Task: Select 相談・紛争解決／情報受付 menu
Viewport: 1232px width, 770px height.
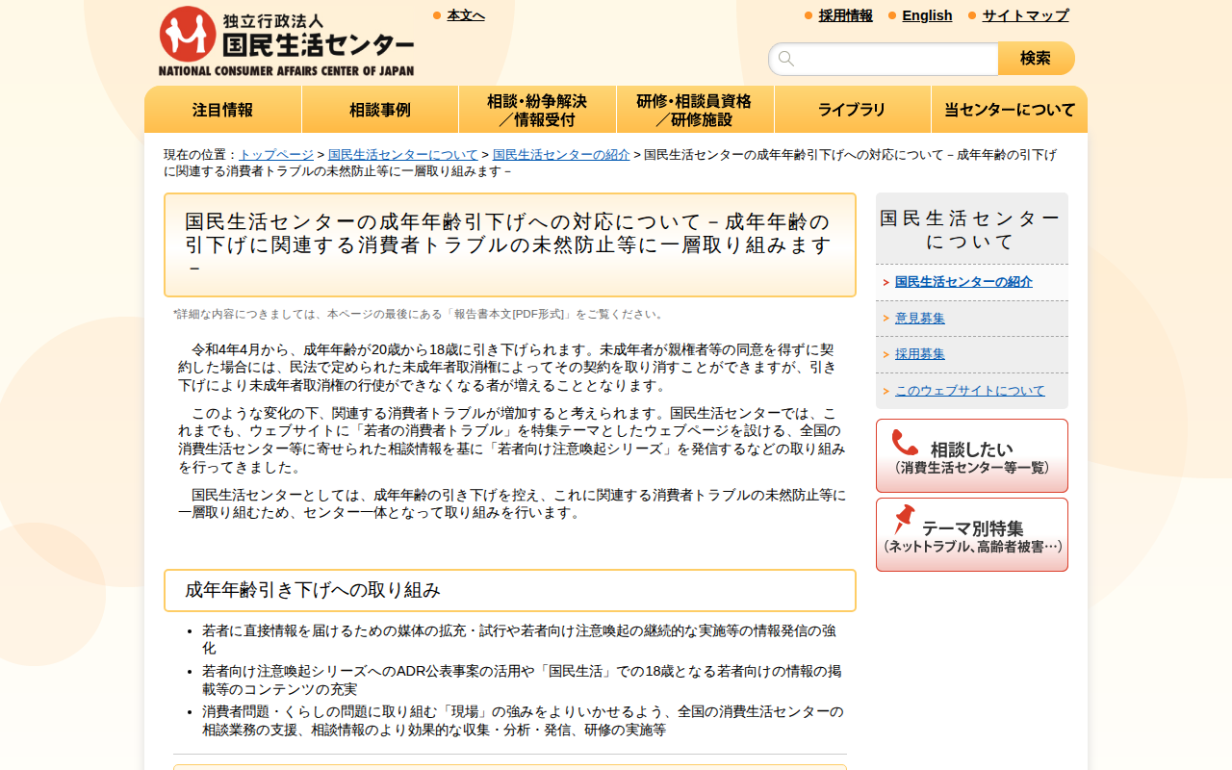Action: coord(537,110)
